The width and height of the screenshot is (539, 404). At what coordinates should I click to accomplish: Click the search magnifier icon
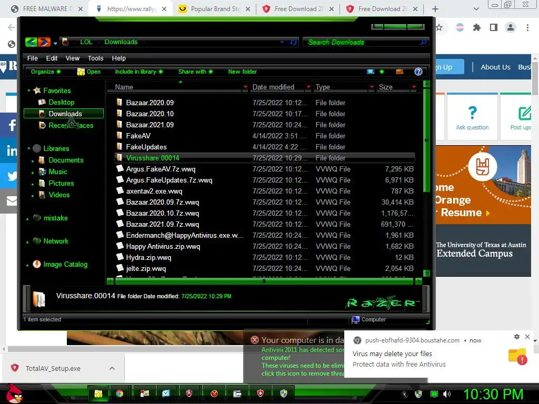[423, 42]
